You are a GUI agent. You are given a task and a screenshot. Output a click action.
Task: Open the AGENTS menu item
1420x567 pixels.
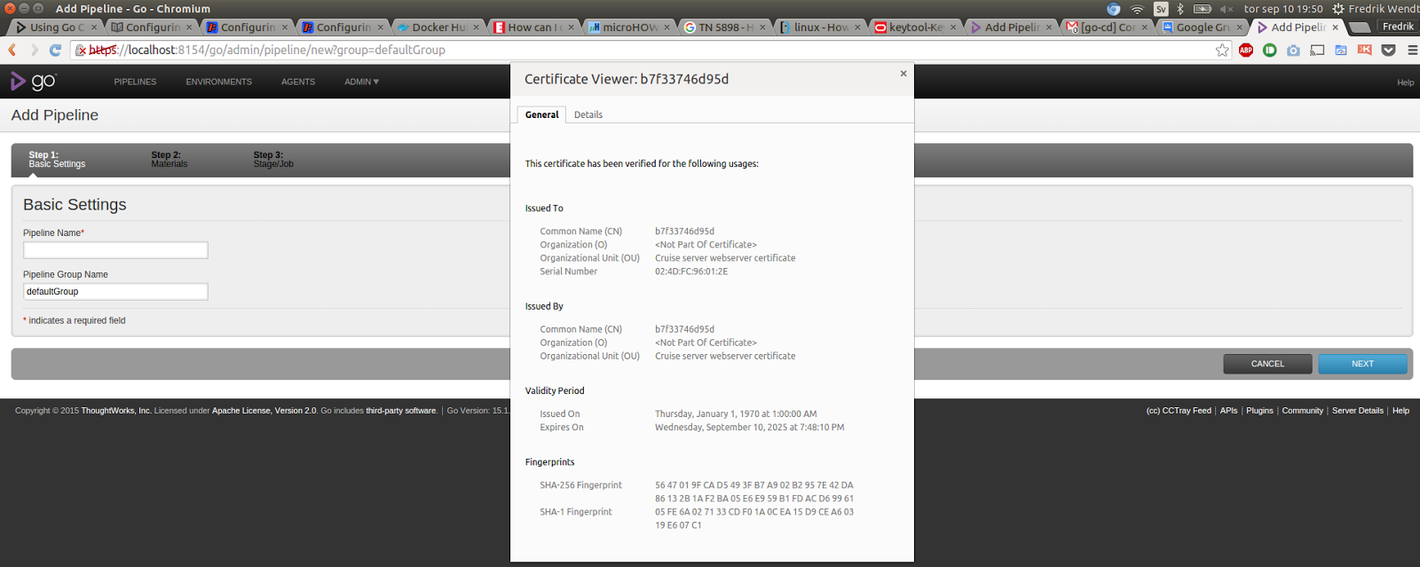coord(298,82)
